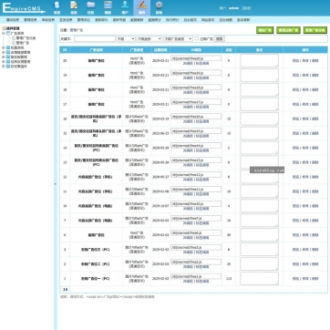Click the EmpireCMS logo
This screenshot has height=330, width=330.
[x=23, y=8]
